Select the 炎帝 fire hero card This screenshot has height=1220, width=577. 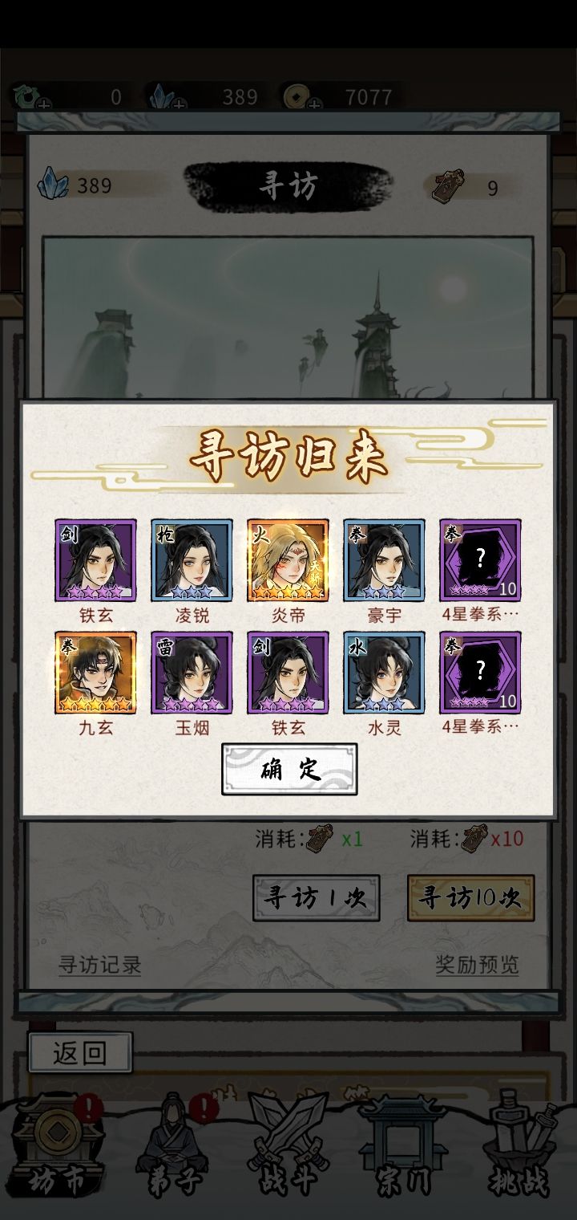point(288,560)
